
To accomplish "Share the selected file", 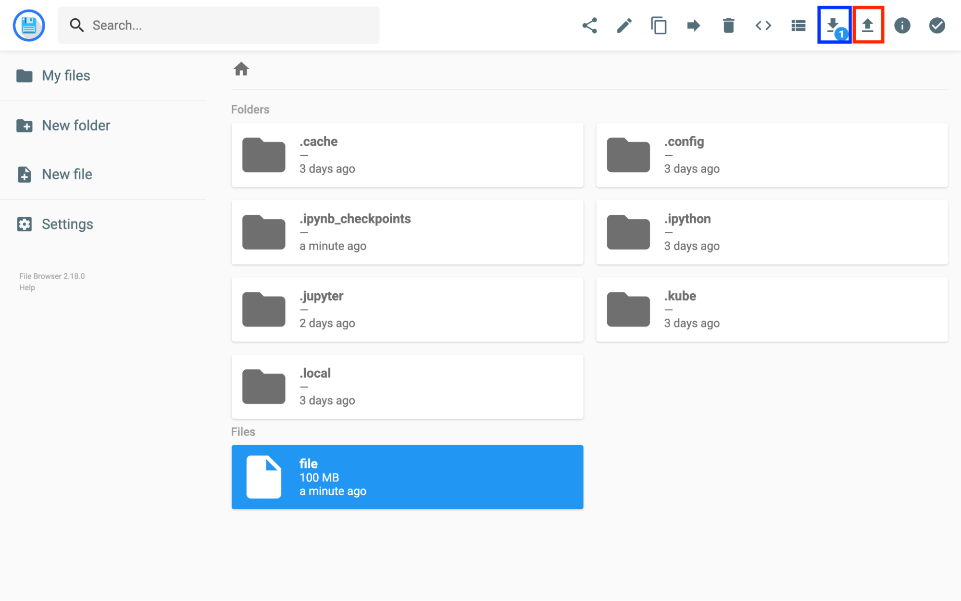I will [589, 25].
